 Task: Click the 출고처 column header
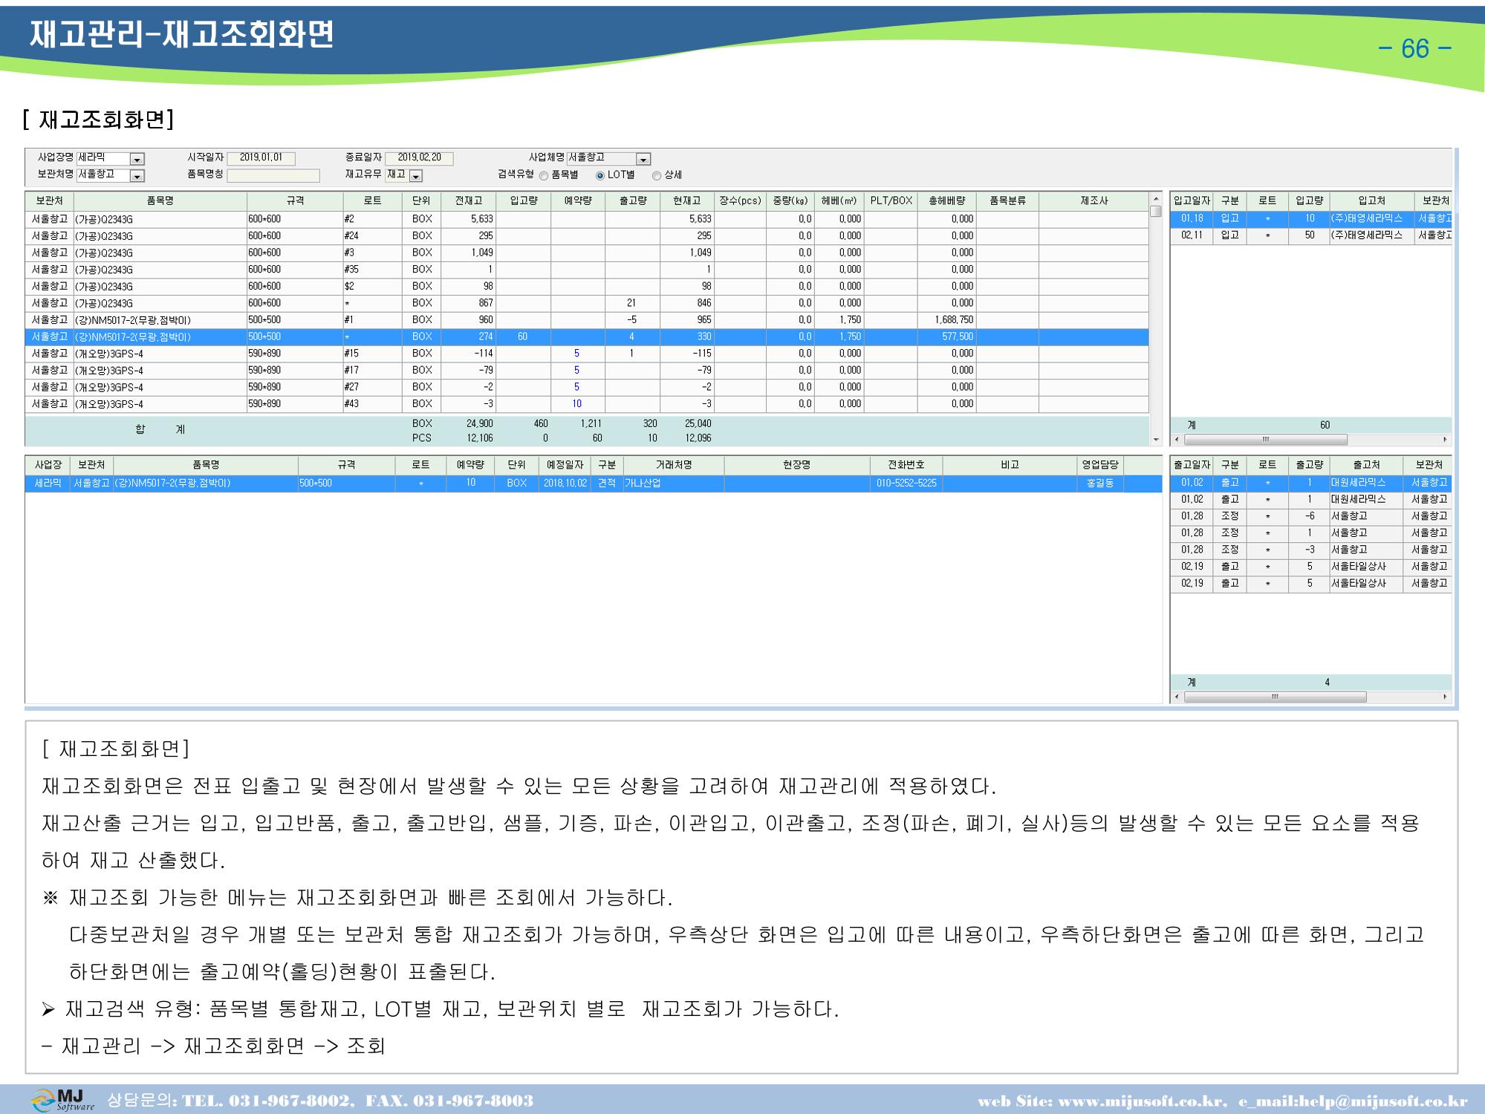point(1366,465)
